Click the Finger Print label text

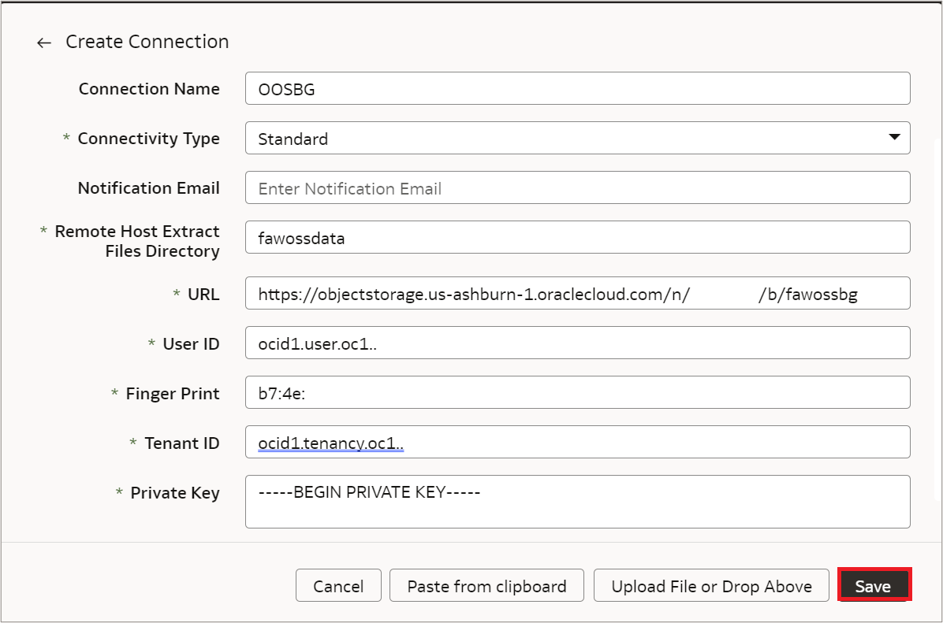tap(172, 394)
